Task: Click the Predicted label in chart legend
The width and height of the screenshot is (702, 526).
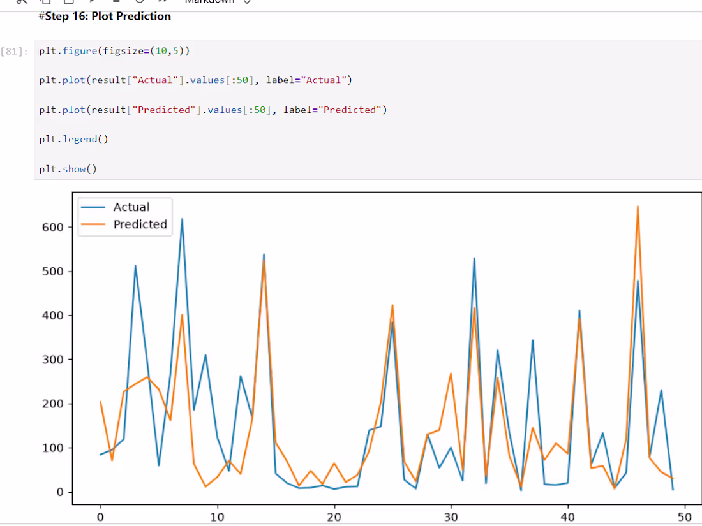Action: click(x=140, y=224)
